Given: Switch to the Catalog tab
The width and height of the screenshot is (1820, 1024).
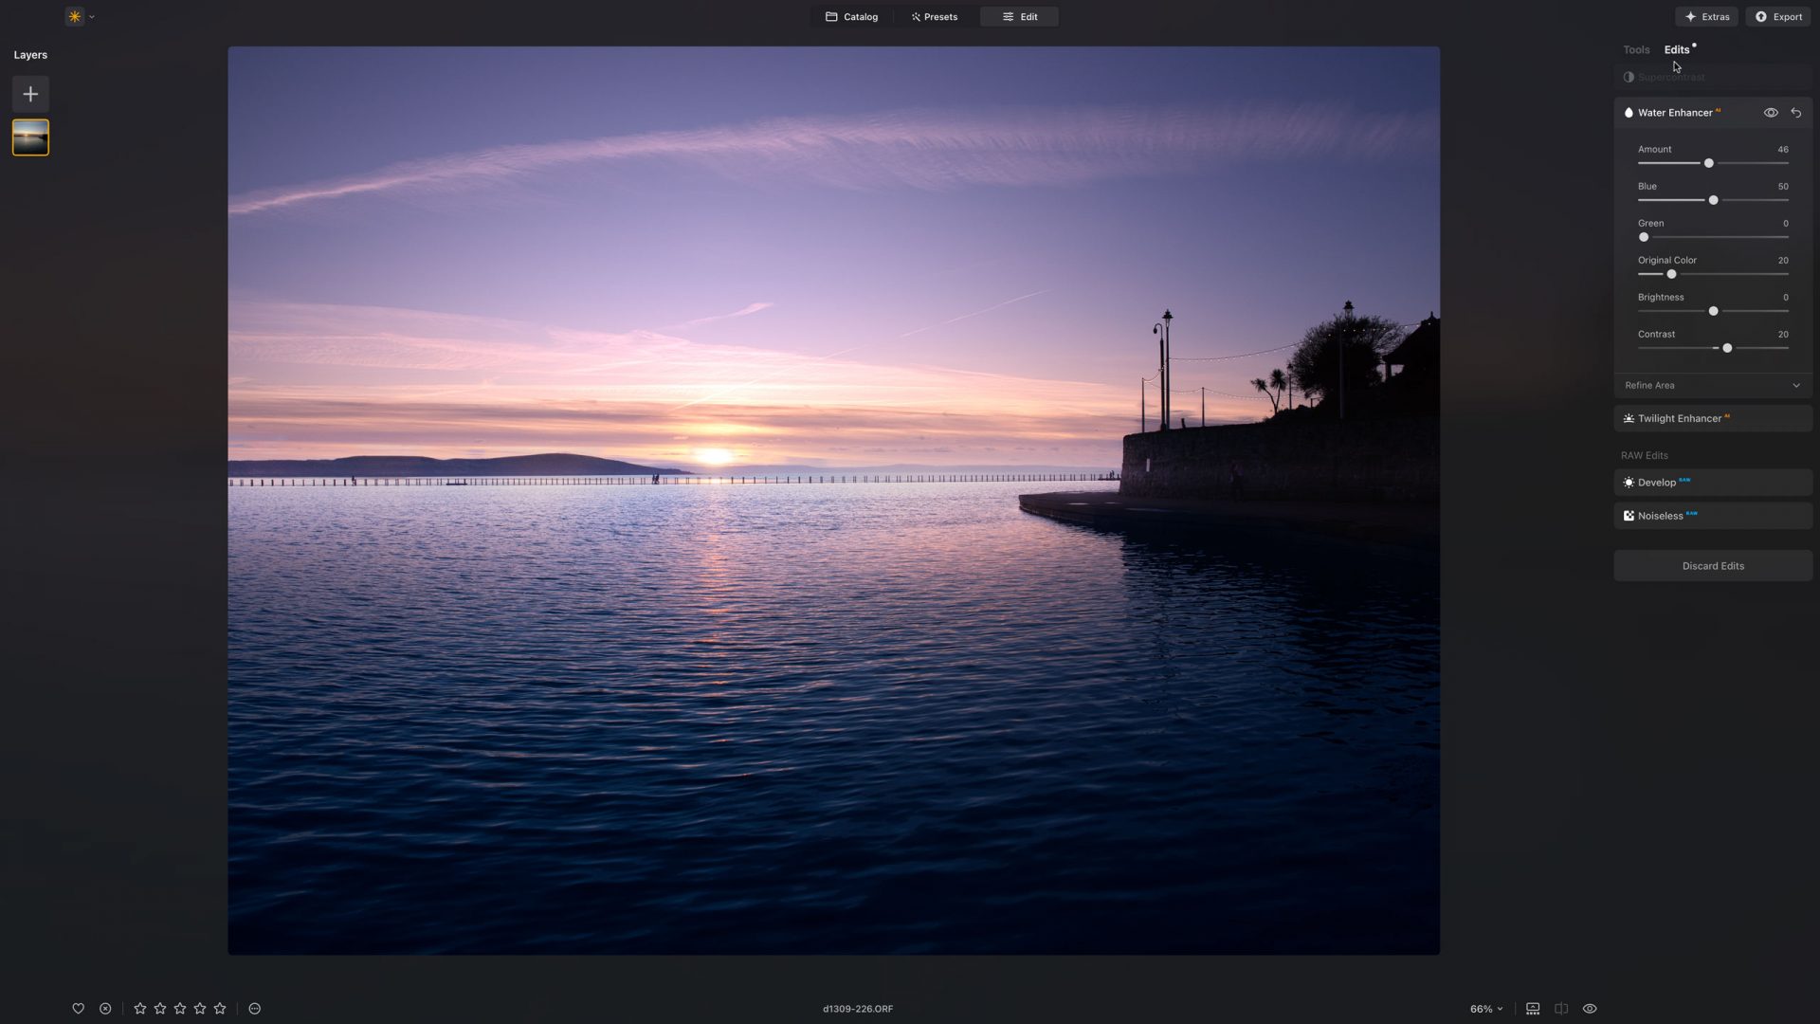Looking at the screenshot, I should (851, 16).
